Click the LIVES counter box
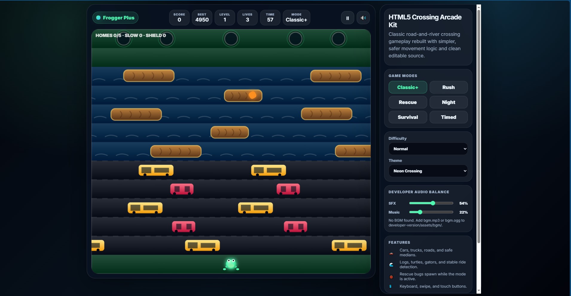 (248, 18)
